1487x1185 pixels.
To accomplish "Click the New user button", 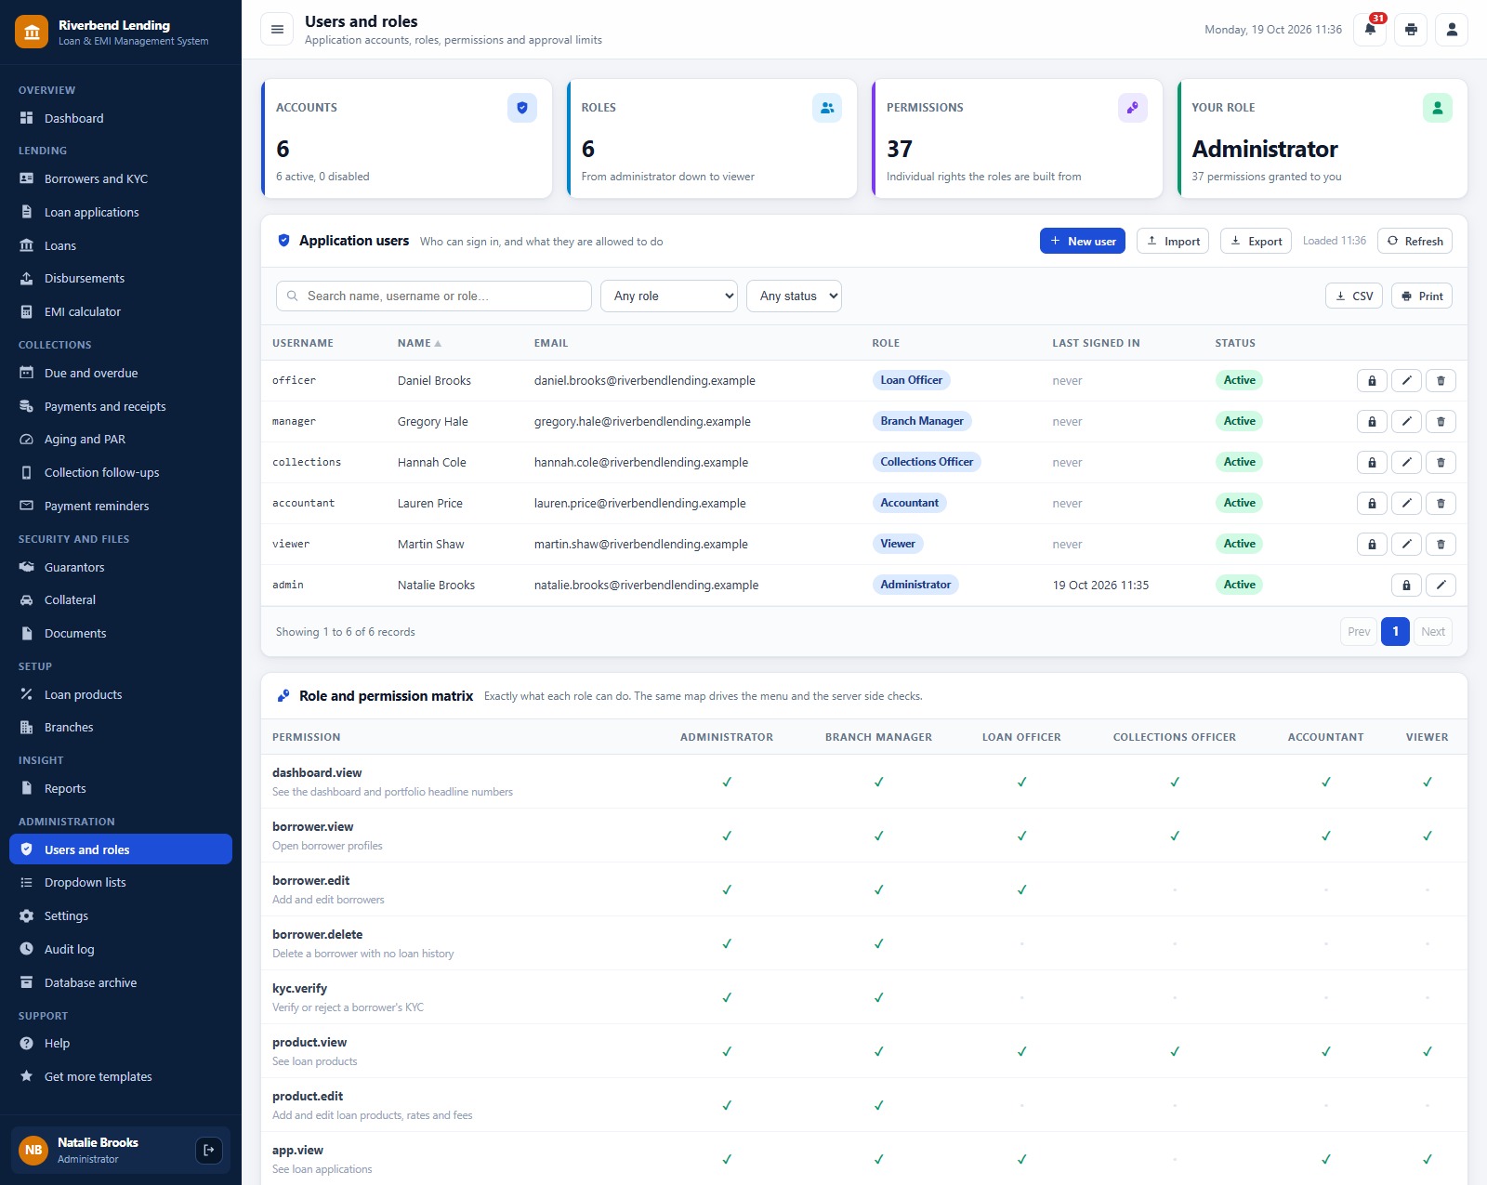I will click(x=1083, y=241).
